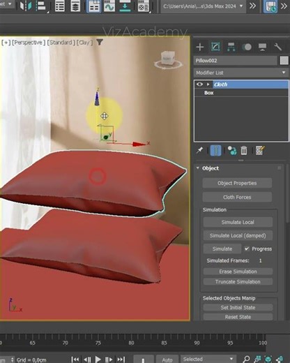The width and height of the screenshot is (290, 363).
Task: Click the Pin Stack icon
Action: click(199, 150)
